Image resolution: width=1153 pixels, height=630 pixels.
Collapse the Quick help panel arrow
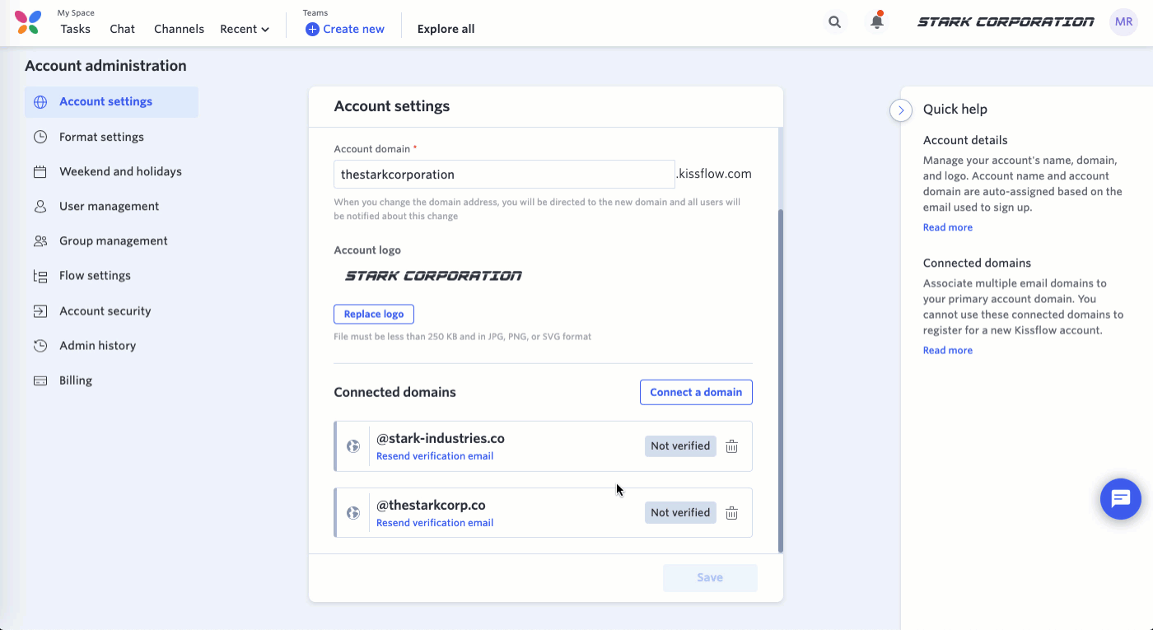point(901,110)
